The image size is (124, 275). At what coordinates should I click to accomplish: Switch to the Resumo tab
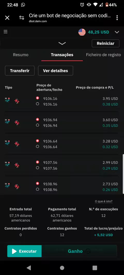[x=21, y=55]
